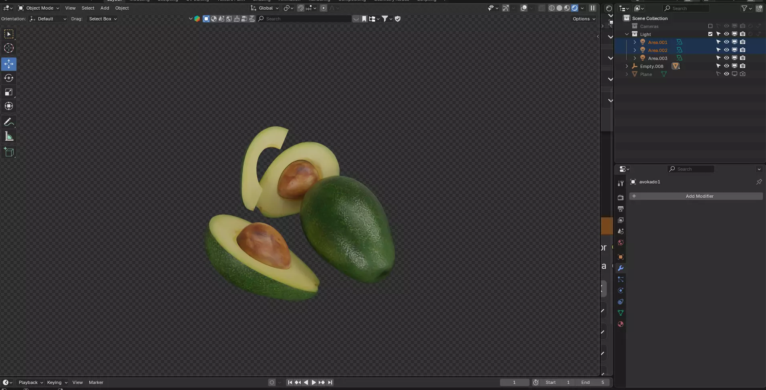766x390 pixels.
Task: Hide Area.002 in viewport via eye icon
Action: 726,50
